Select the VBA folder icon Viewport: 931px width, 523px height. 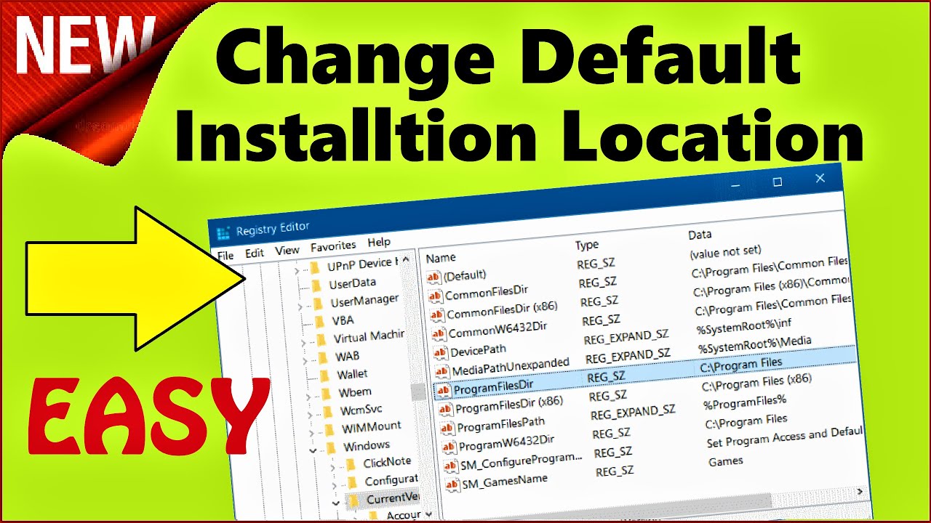tap(319, 321)
